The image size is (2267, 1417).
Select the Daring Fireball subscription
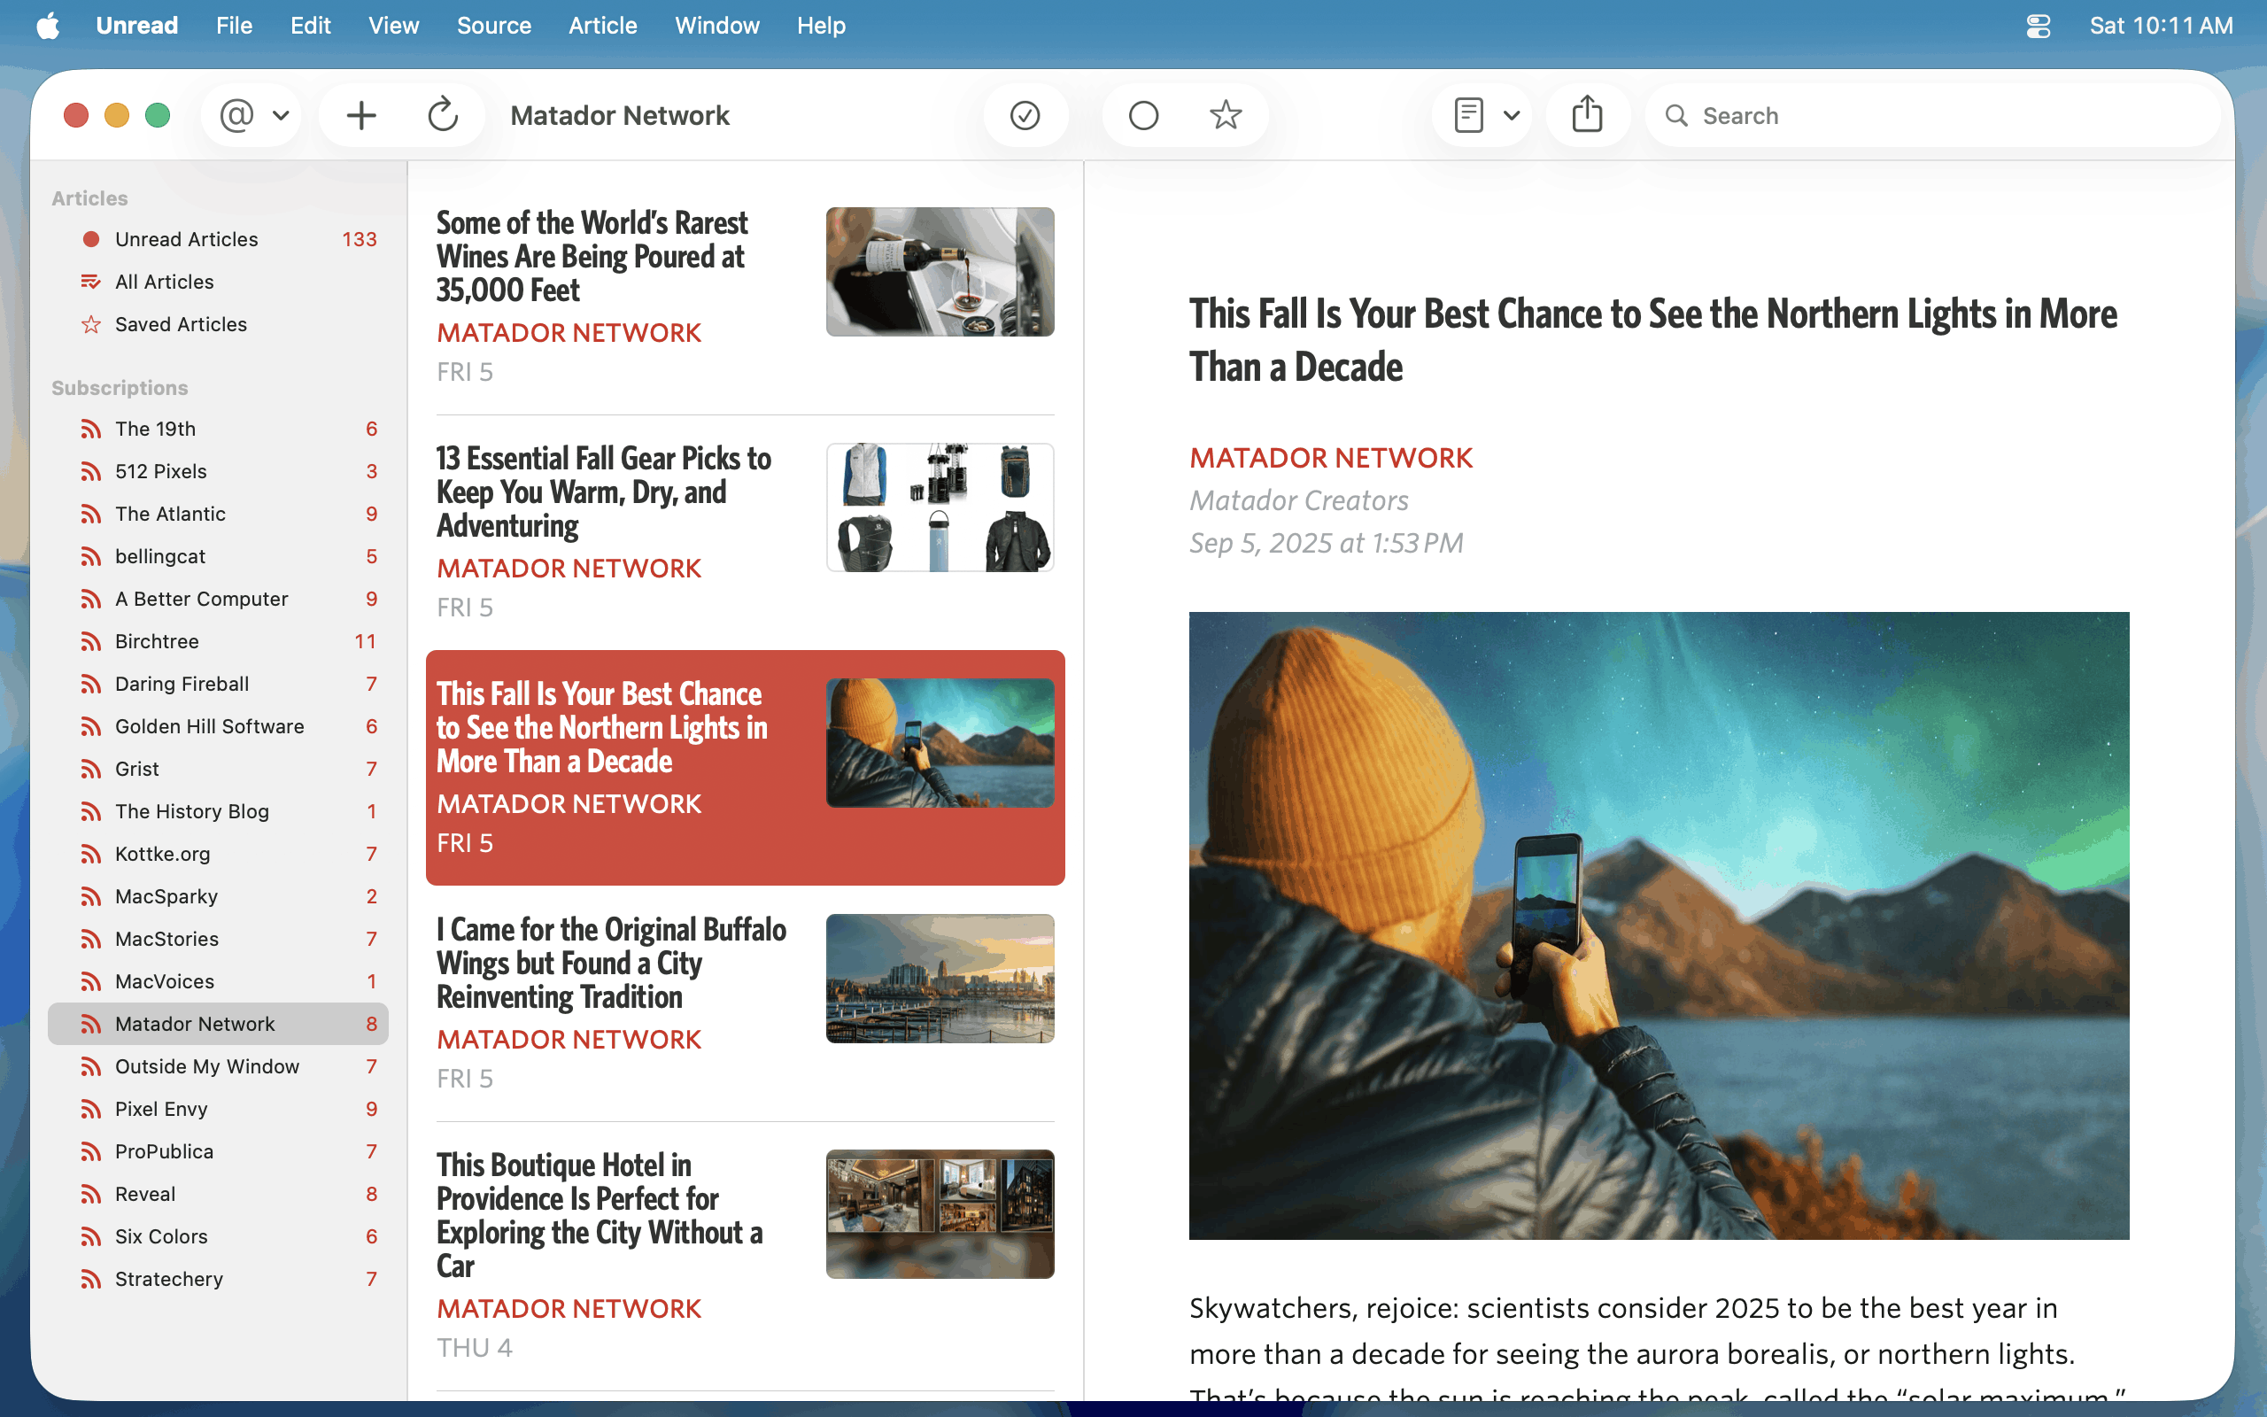coord(182,684)
